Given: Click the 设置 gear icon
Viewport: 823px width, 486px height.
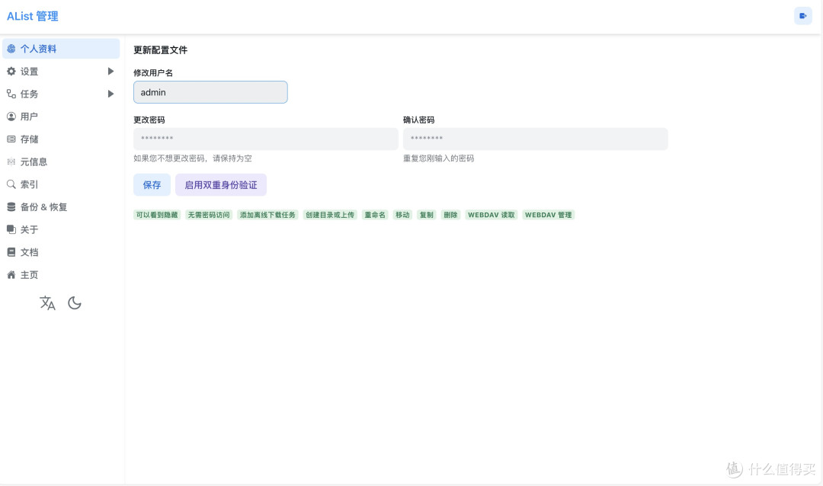Looking at the screenshot, I should 11,72.
